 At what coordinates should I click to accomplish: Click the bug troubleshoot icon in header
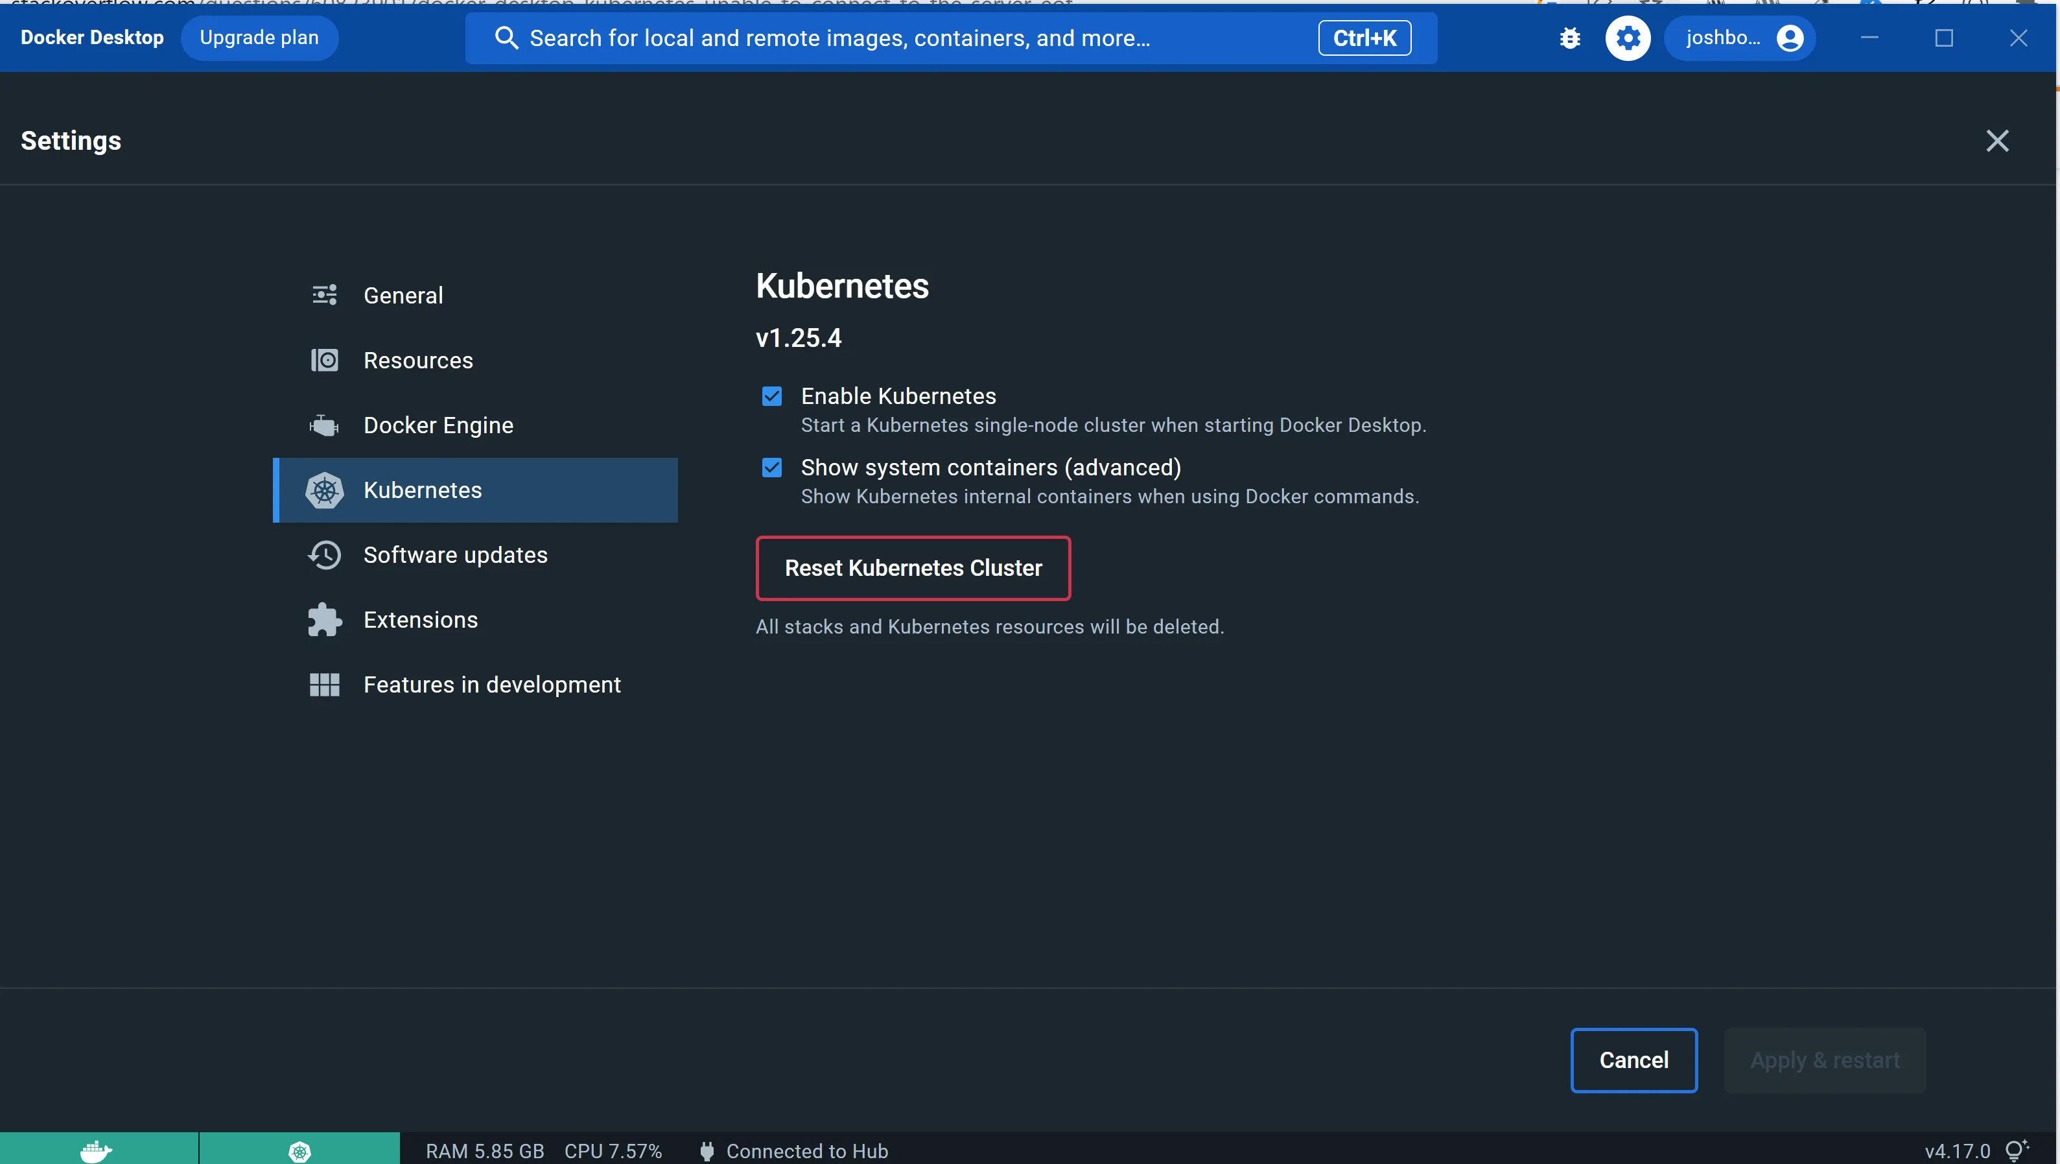pos(1570,38)
